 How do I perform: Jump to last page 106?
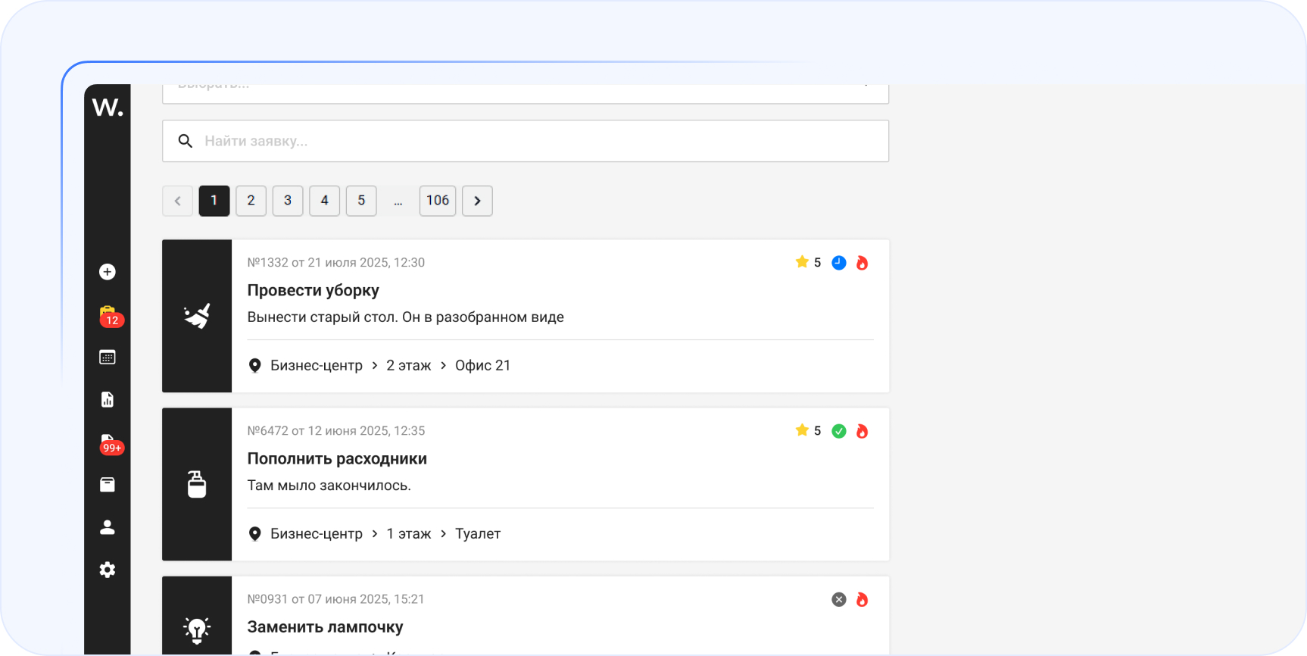click(438, 201)
